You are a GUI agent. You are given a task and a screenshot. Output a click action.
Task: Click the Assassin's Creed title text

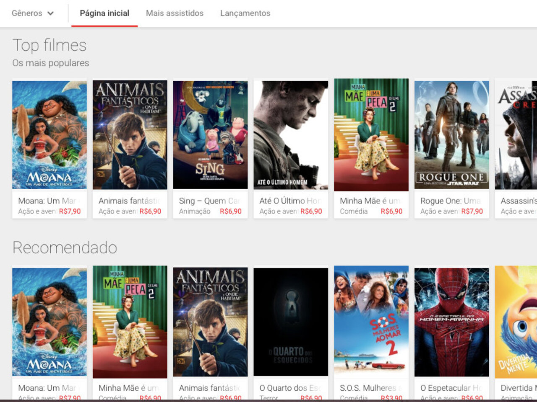click(519, 201)
